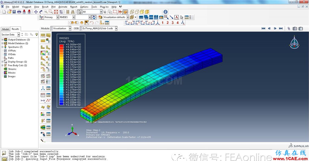Open the Visualization defaults dropdown

point(128,17)
